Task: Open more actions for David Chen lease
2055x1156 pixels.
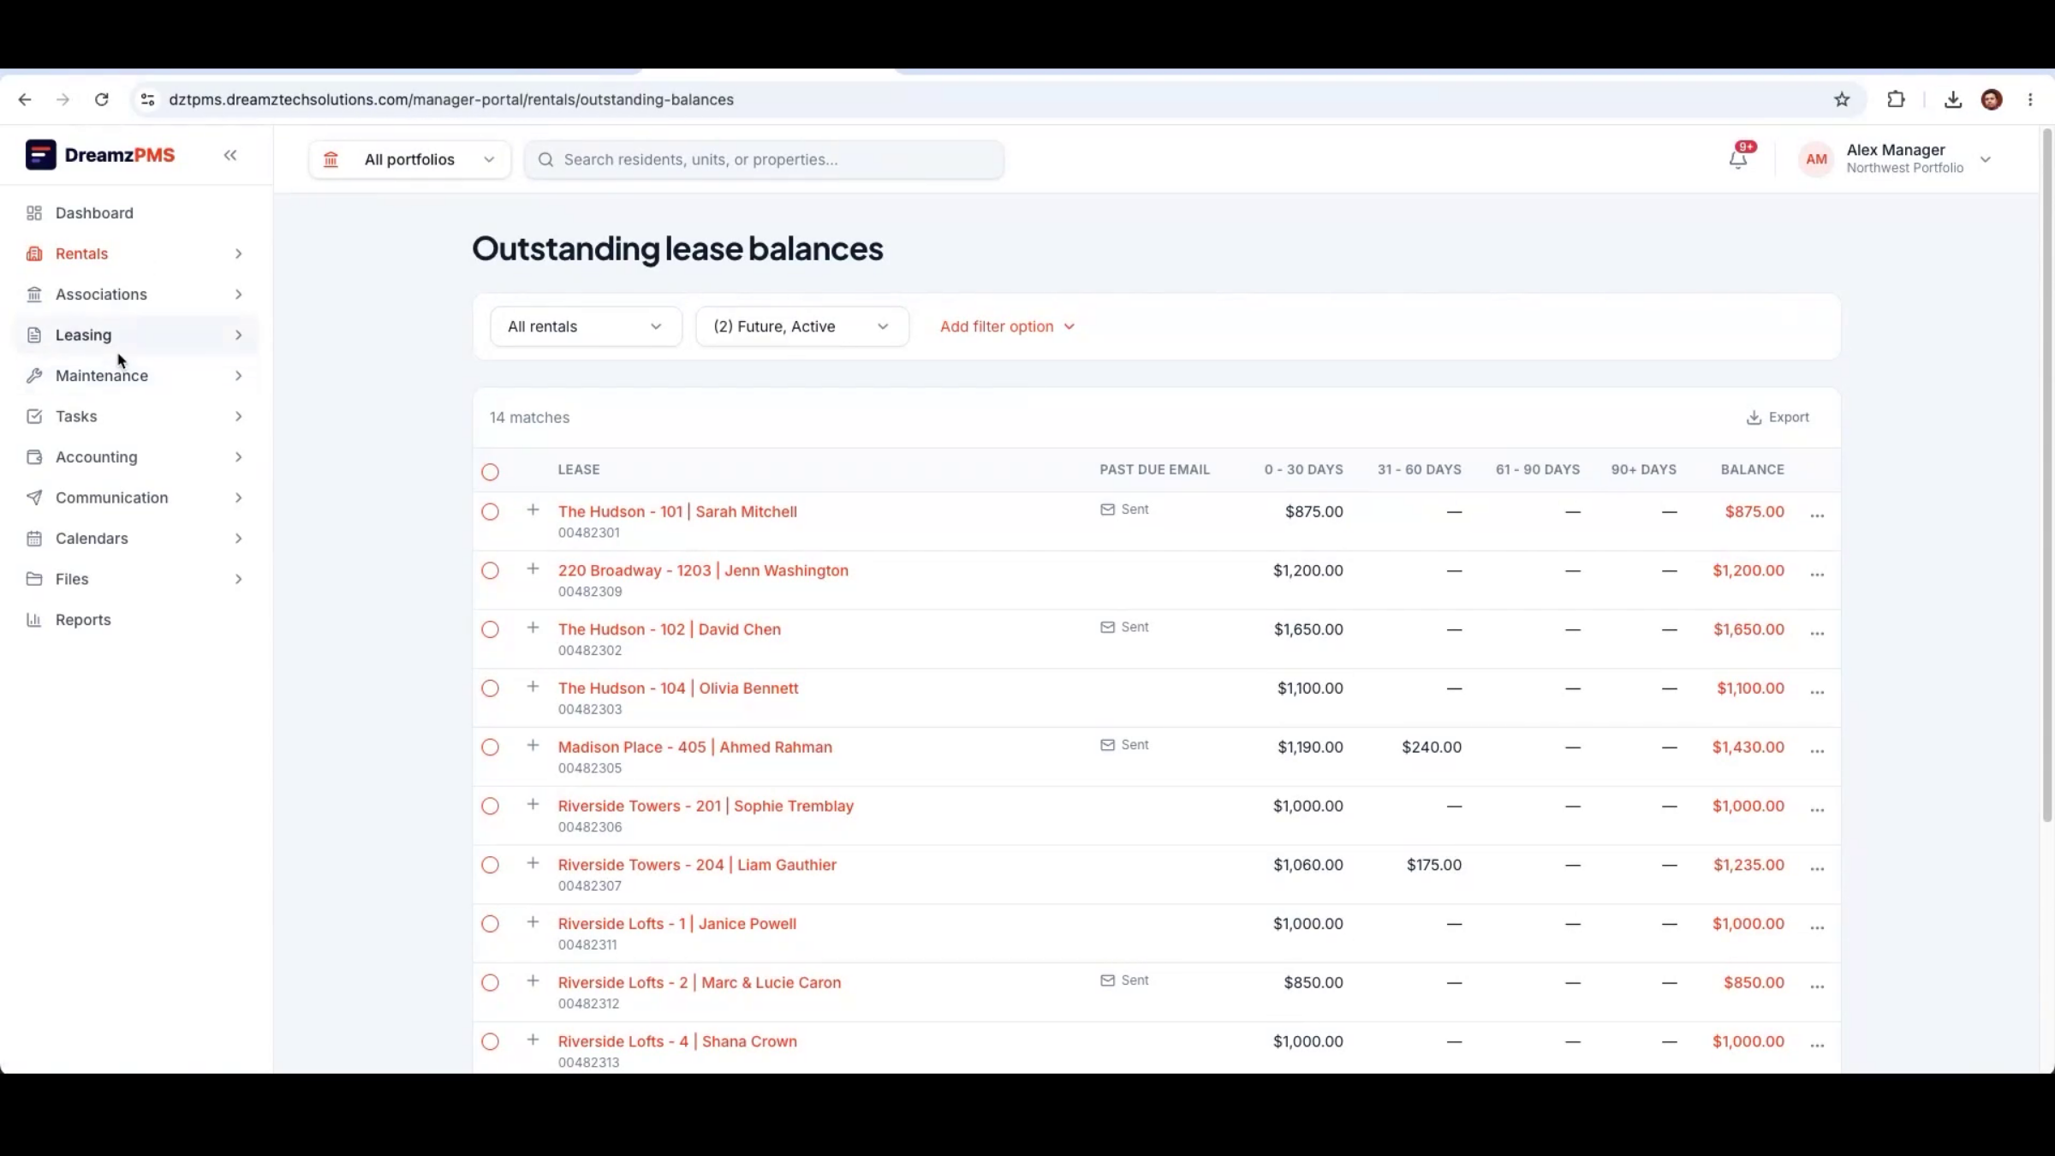Action: click(x=1817, y=633)
